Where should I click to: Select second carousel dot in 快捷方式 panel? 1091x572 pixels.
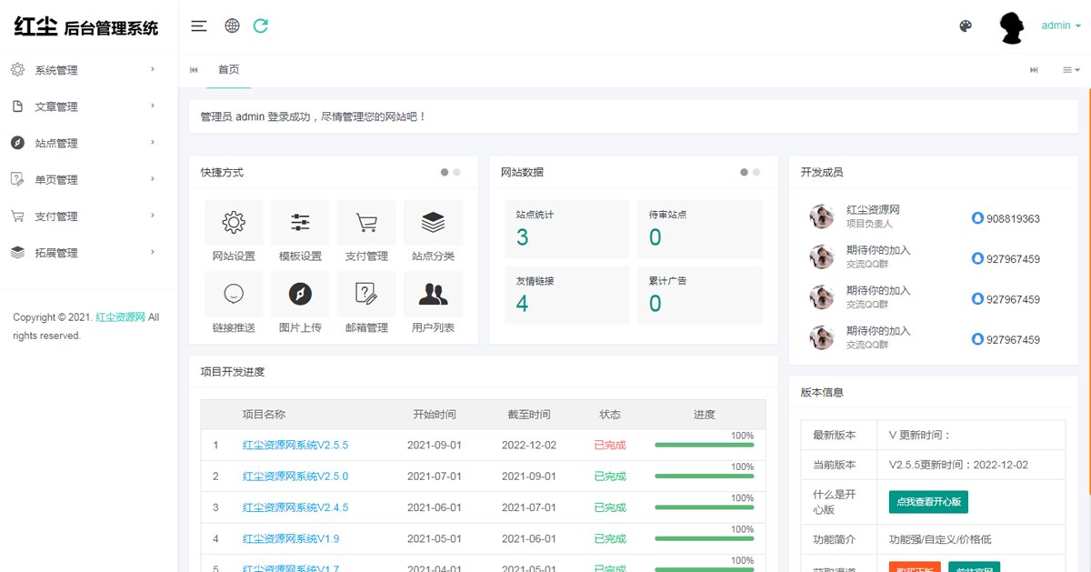pos(456,172)
